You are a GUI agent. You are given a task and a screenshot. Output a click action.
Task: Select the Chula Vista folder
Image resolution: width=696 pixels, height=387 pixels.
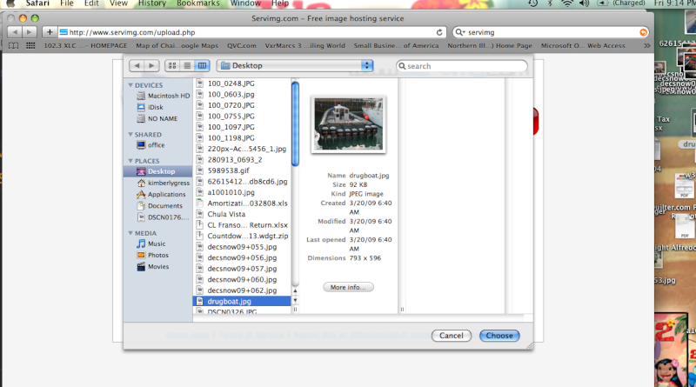[243, 214]
